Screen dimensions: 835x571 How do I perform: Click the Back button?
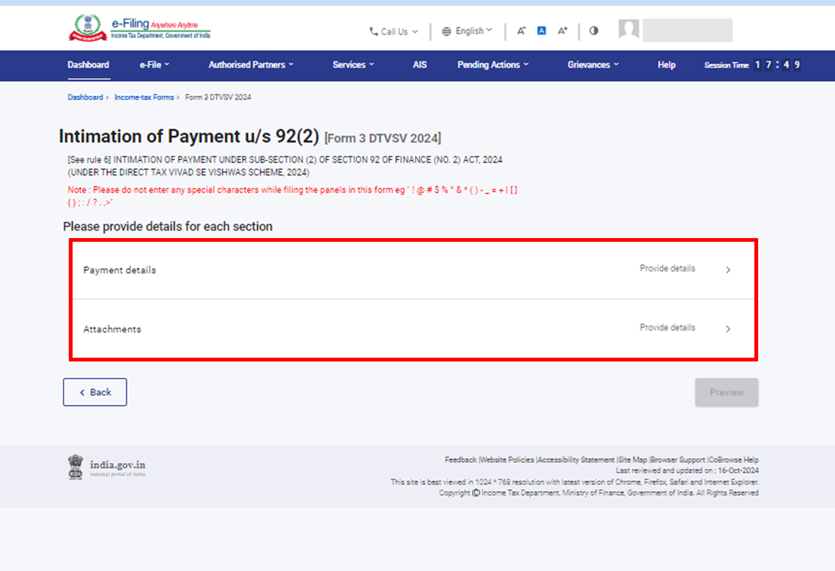[95, 392]
